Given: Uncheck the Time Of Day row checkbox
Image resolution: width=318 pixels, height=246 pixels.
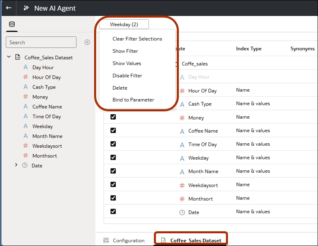Looking at the screenshot, I should coord(113,144).
